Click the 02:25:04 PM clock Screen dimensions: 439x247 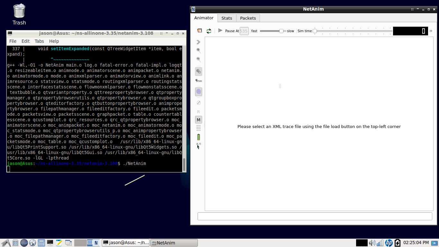coord(416,242)
